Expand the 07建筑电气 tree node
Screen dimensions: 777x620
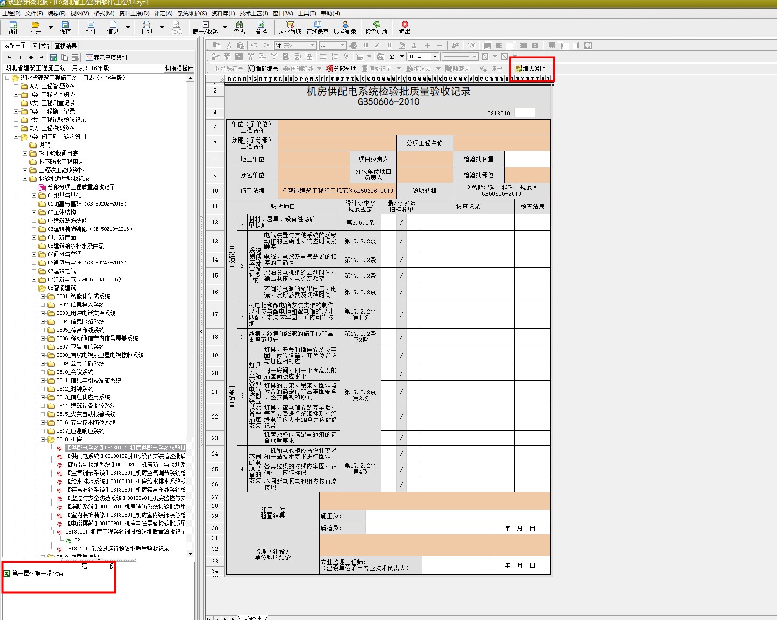(34, 271)
